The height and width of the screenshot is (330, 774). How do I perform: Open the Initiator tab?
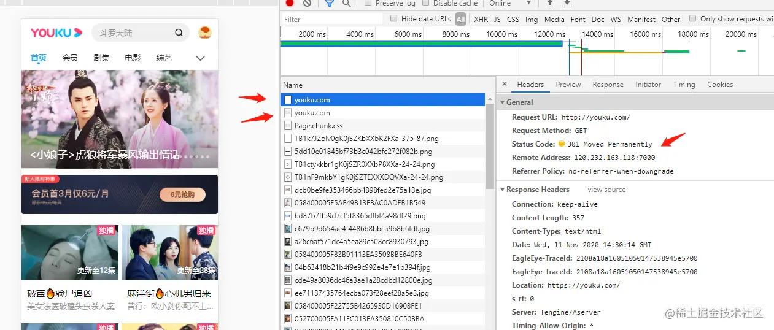648,85
